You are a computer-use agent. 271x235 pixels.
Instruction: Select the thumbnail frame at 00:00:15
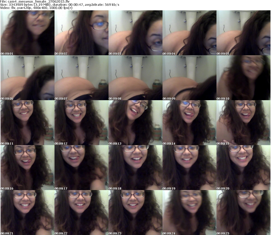point(243,123)
